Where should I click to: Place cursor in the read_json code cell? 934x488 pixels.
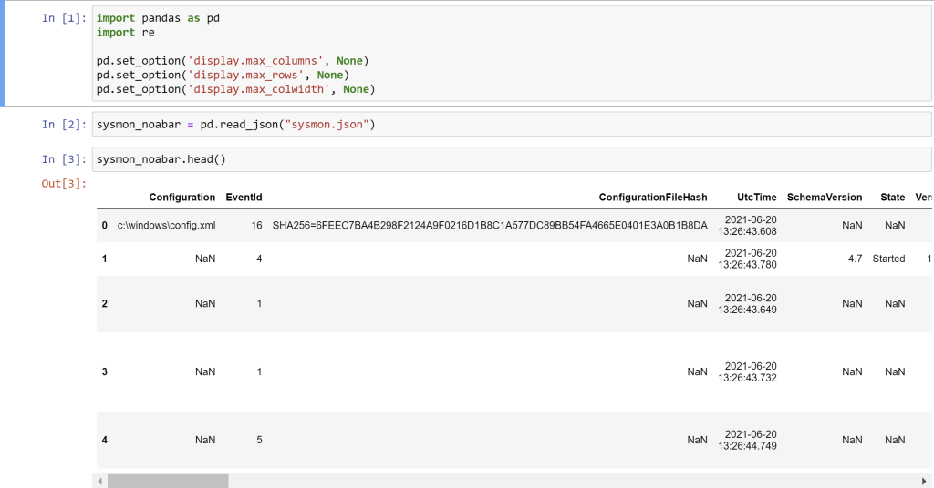511,124
